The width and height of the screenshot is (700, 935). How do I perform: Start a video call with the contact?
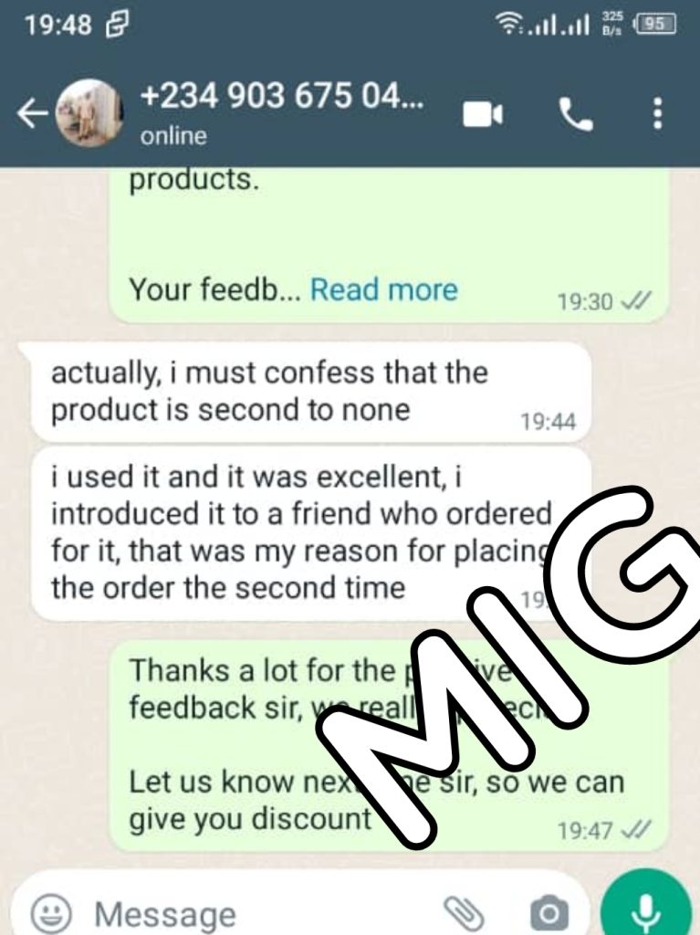[x=483, y=114]
